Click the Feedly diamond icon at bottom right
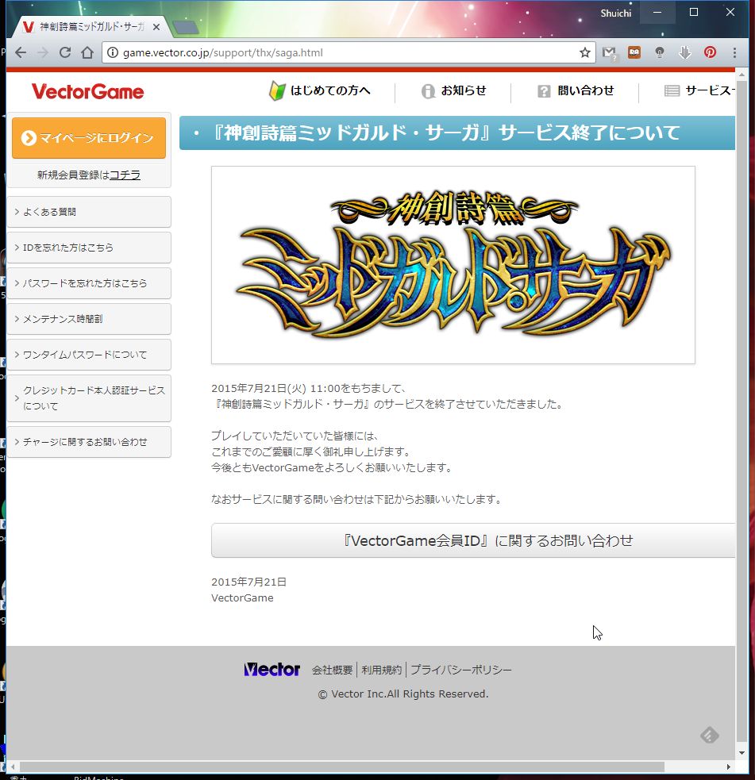This screenshot has height=780, width=755. pos(710,736)
